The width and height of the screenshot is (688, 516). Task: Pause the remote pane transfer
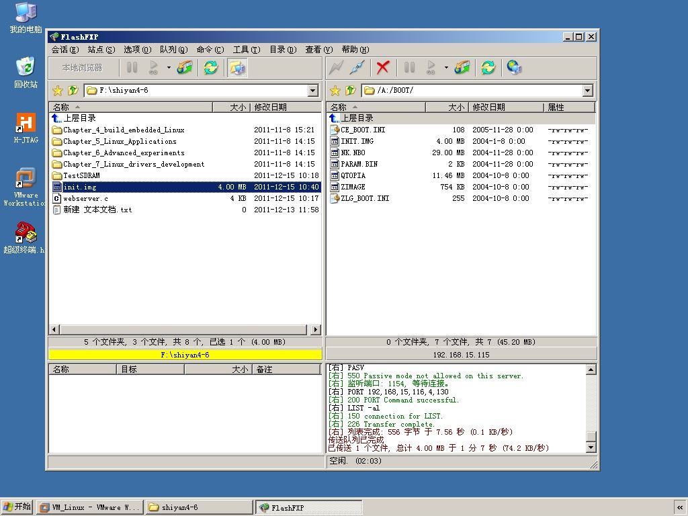409,68
